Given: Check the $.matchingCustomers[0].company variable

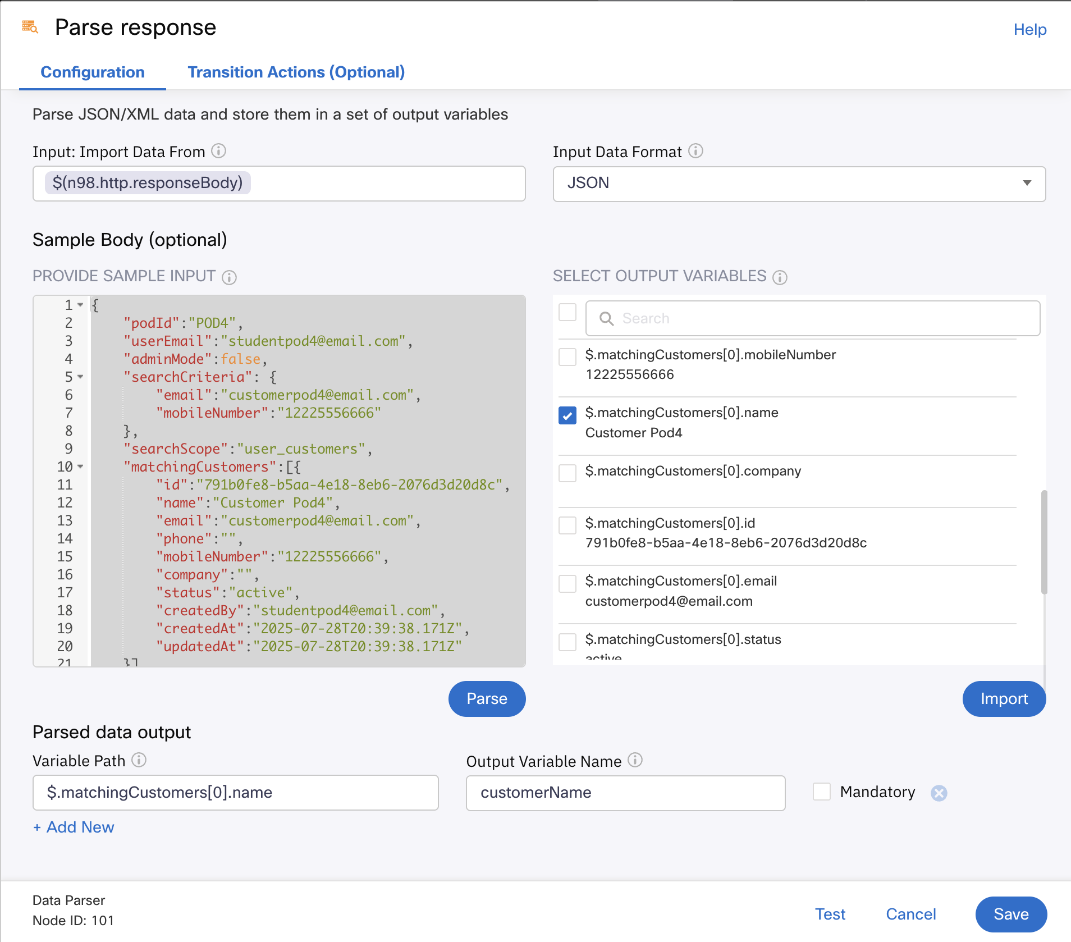Looking at the screenshot, I should 567,473.
